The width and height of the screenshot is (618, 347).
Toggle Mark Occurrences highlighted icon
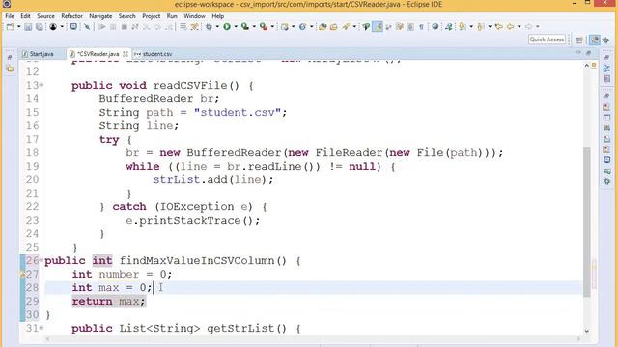point(378,26)
